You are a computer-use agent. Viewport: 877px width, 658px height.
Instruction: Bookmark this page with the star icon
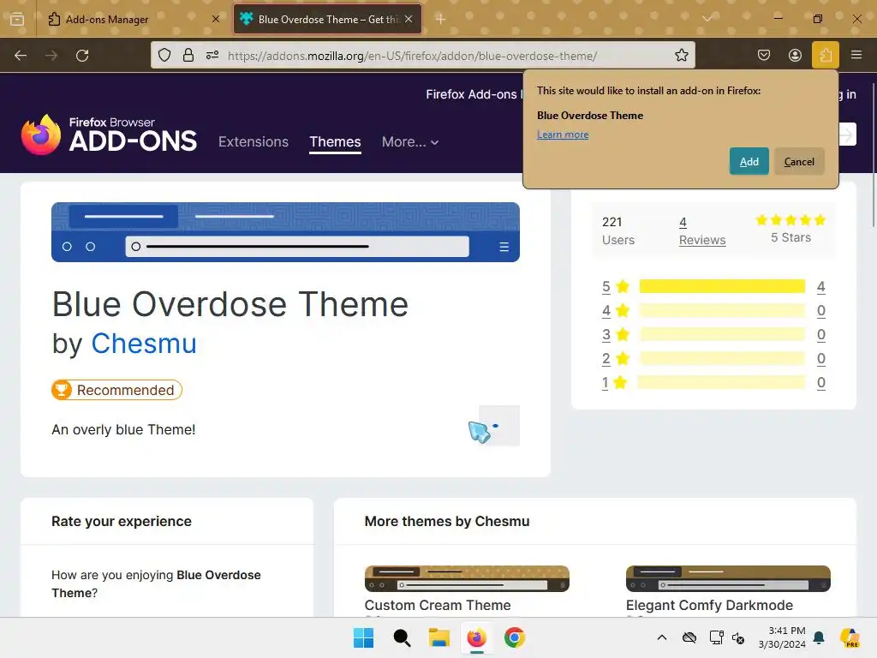[x=681, y=55]
